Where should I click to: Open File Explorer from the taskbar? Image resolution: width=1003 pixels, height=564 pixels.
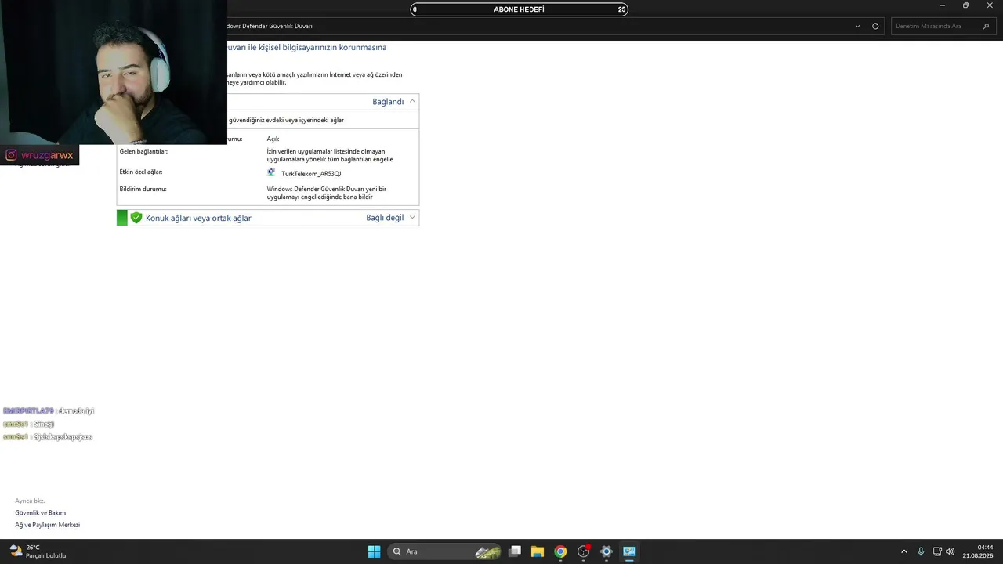click(538, 551)
